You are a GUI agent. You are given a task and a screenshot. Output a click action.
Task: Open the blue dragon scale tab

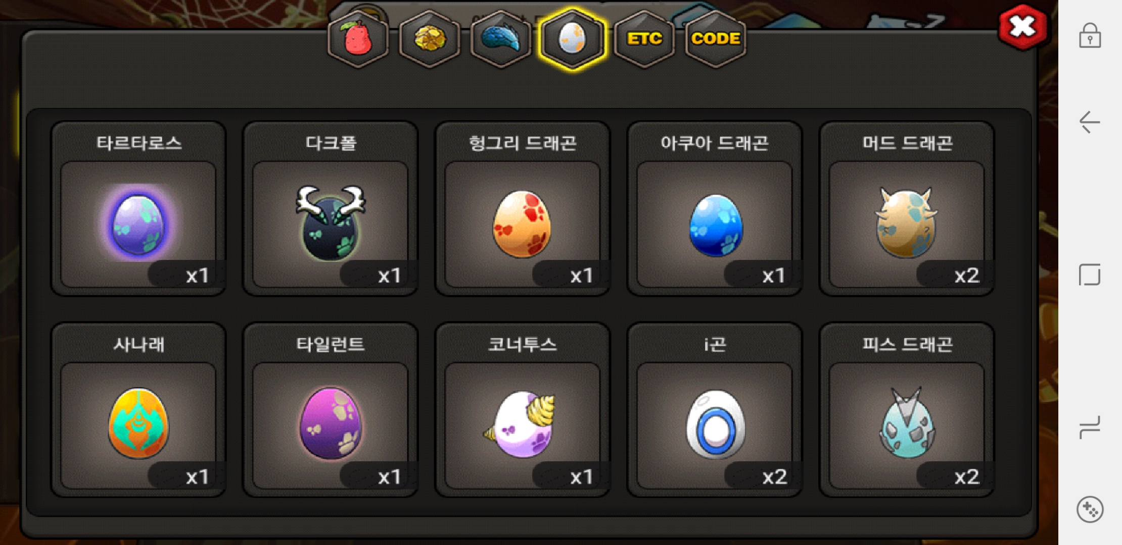click(x=501, y=39)
